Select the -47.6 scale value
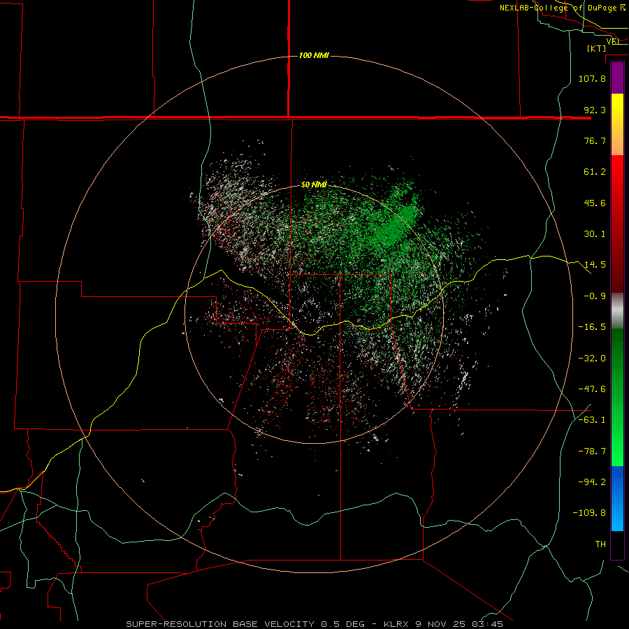 592,389
